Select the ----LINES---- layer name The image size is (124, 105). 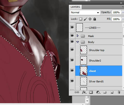click(93, 28)
